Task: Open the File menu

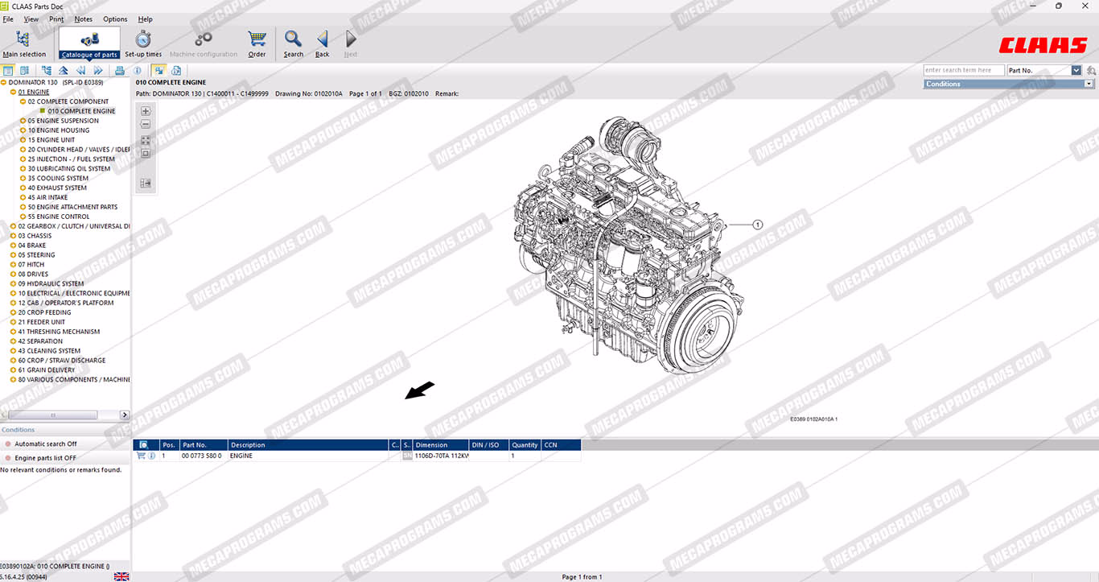Action: (8, 19)
